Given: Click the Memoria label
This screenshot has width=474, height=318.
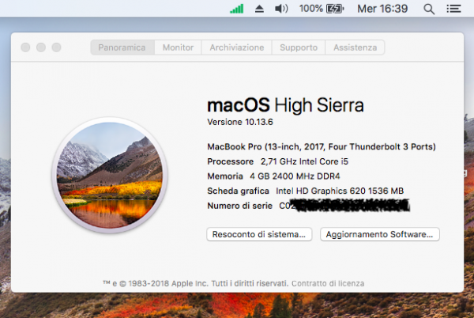Looking at the screenshot, I should (x=225, y=176).
